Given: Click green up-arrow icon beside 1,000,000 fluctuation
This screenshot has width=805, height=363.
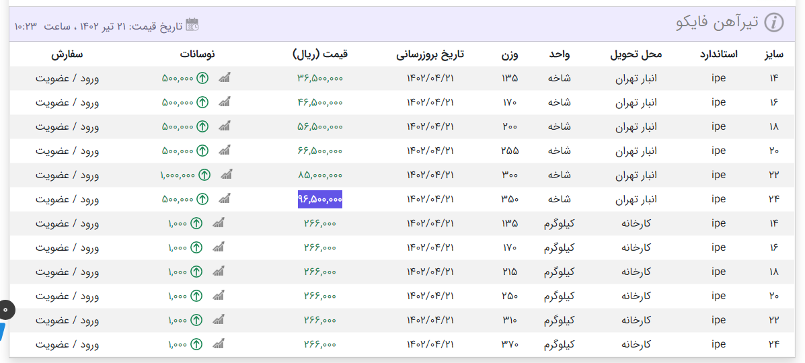Looking at the screenshot, I should [x=204, y=175].
